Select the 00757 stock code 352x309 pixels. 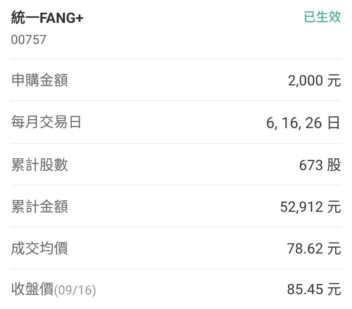(x=29, y=39)
